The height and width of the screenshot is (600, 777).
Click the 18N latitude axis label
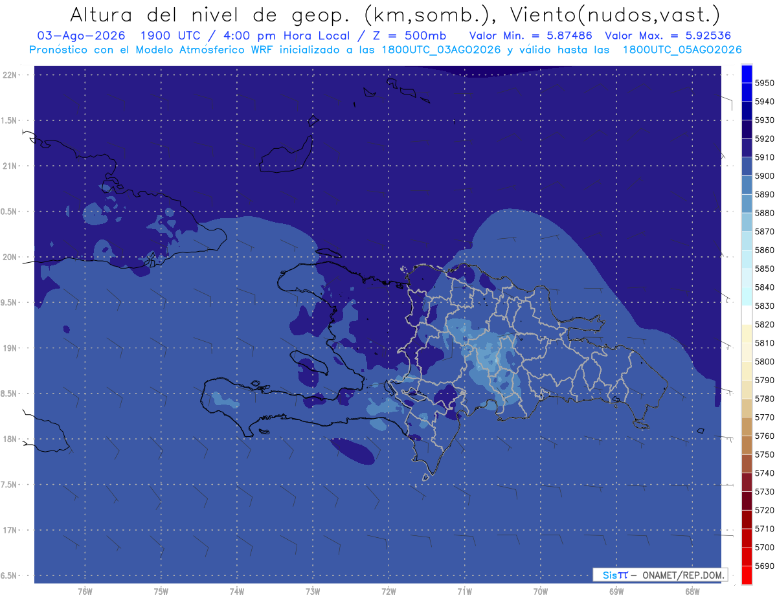pyautogui.click(x=10, y=439)
